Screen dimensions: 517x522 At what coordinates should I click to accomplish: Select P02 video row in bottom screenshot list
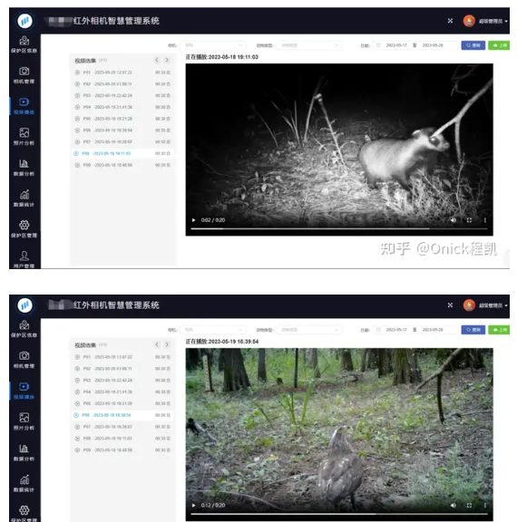[x=122, y=369]
